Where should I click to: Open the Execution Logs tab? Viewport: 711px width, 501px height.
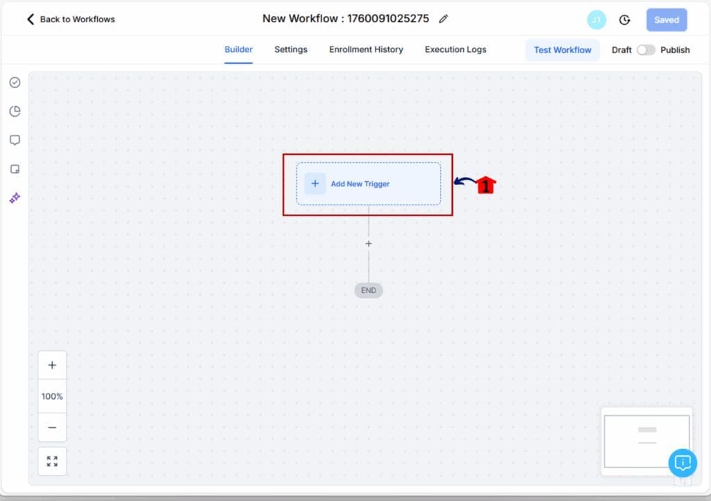455,49
